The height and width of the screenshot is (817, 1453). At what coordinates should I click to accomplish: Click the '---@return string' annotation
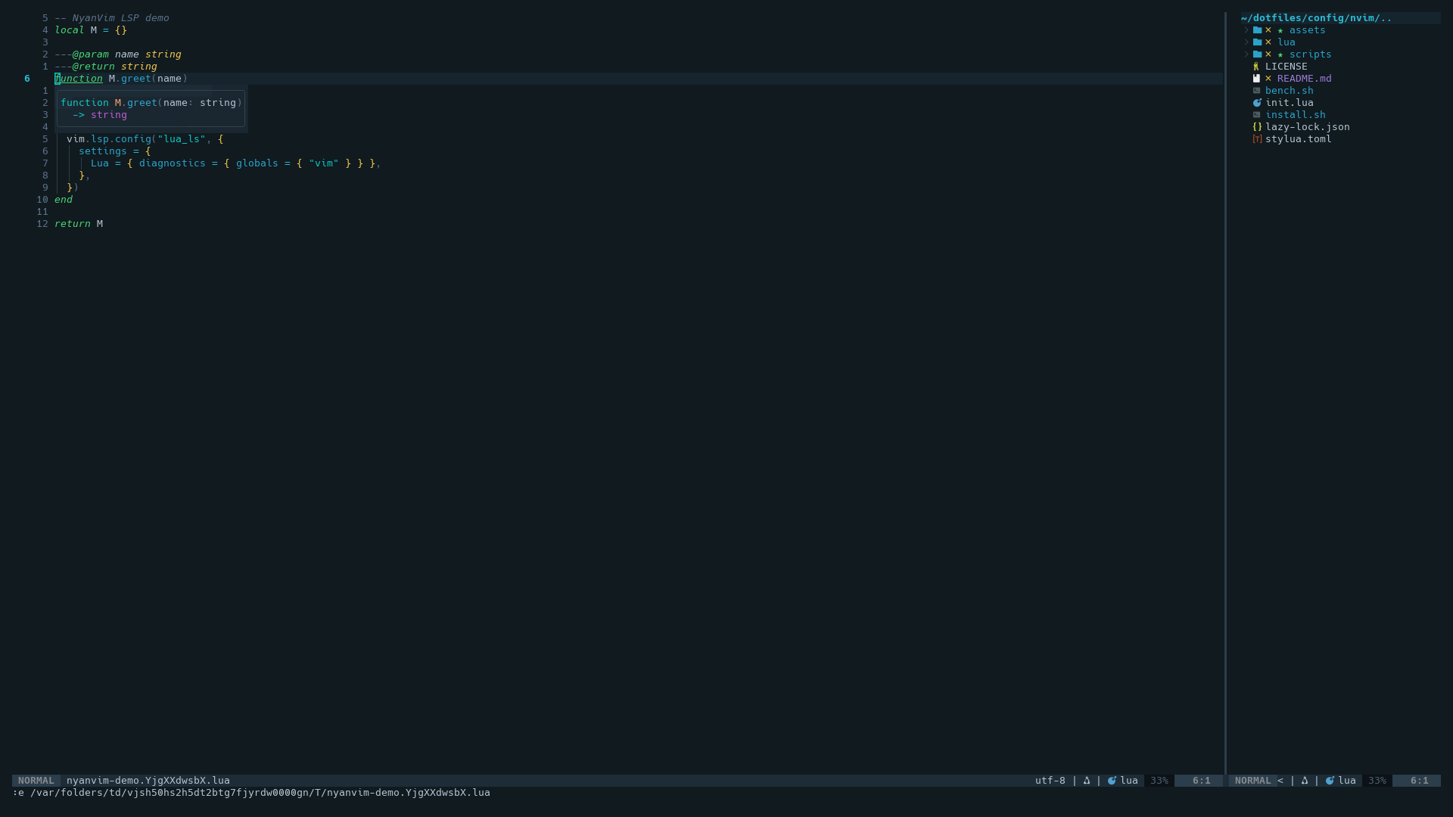106,67
